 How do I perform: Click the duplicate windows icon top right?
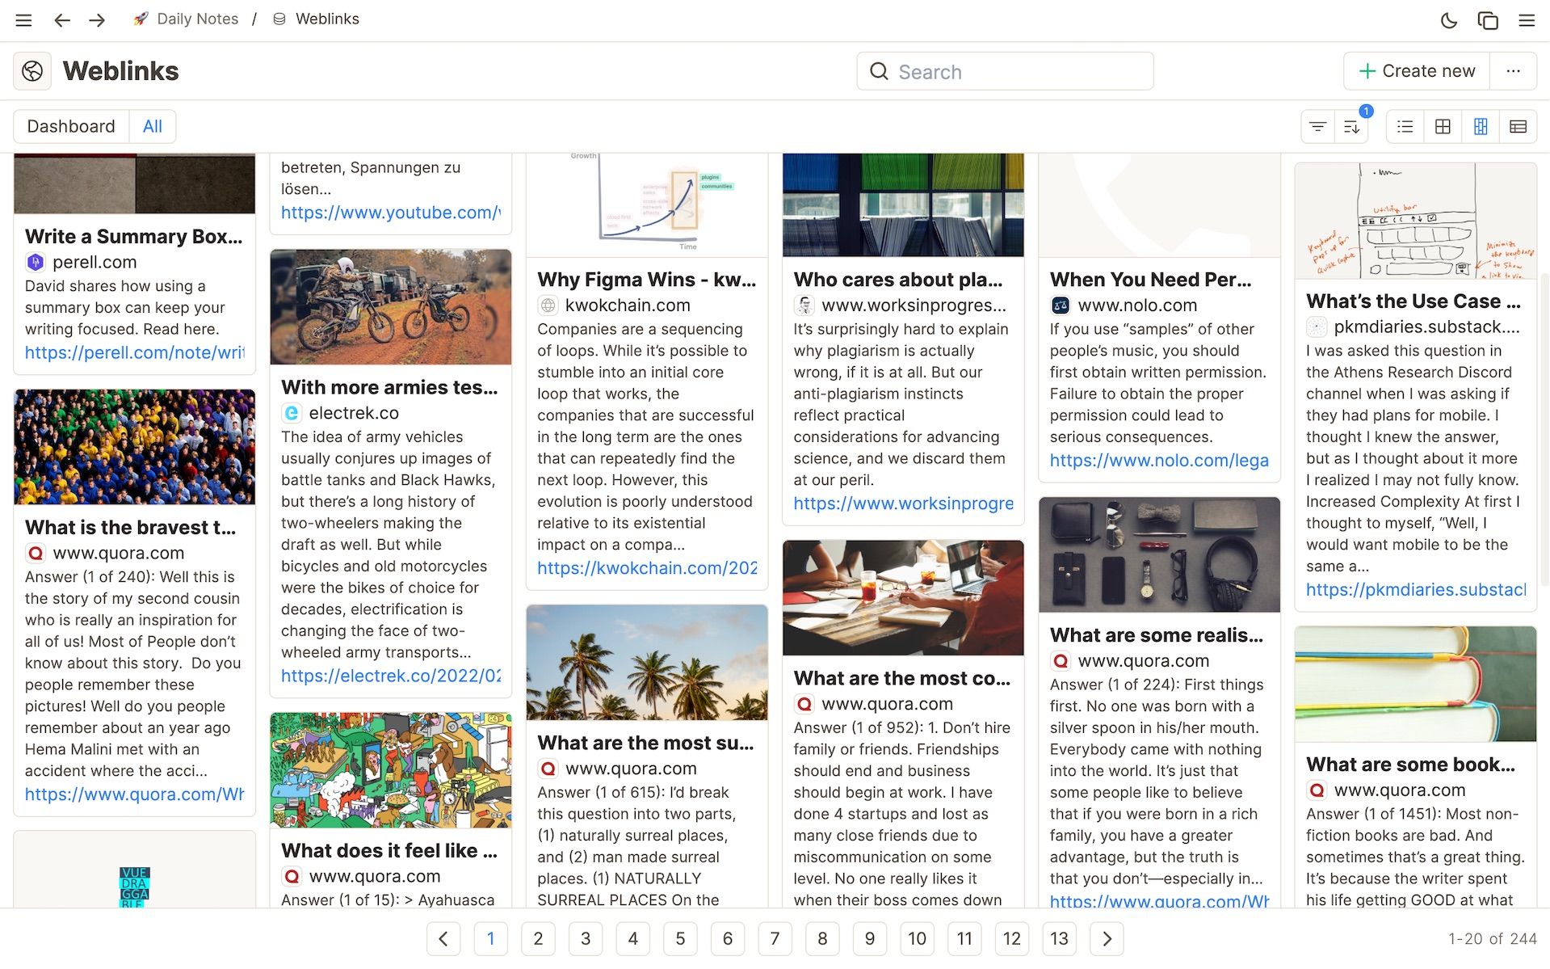(1487, 19)
